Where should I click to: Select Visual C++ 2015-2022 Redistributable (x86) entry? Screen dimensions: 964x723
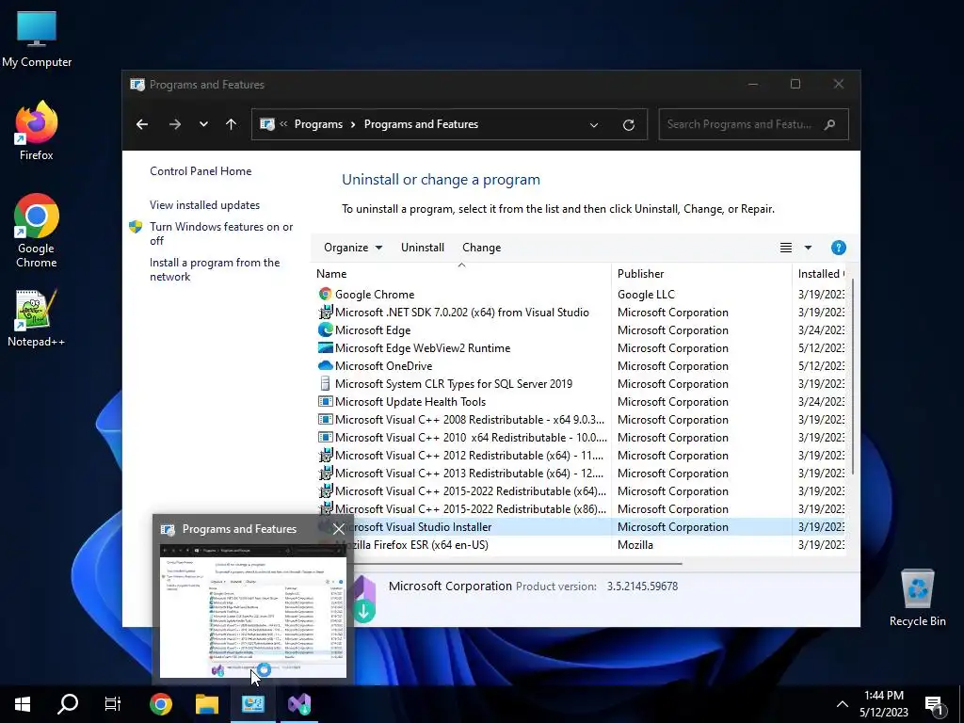(x=471, y=509)
